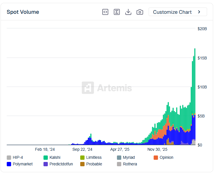Click the gray HIP-4 color swatch

tap(9, 158)
